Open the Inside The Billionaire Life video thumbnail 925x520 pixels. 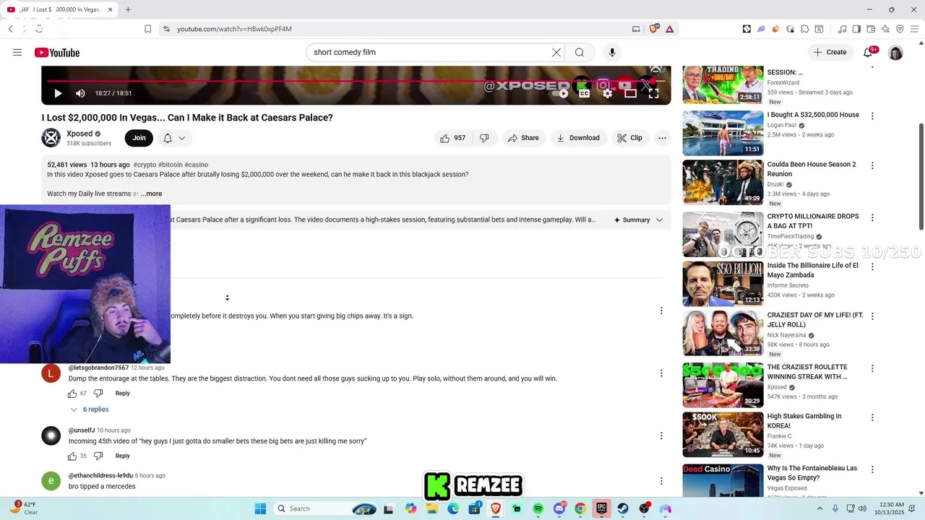pyautogui.click(x=723, y=284)
